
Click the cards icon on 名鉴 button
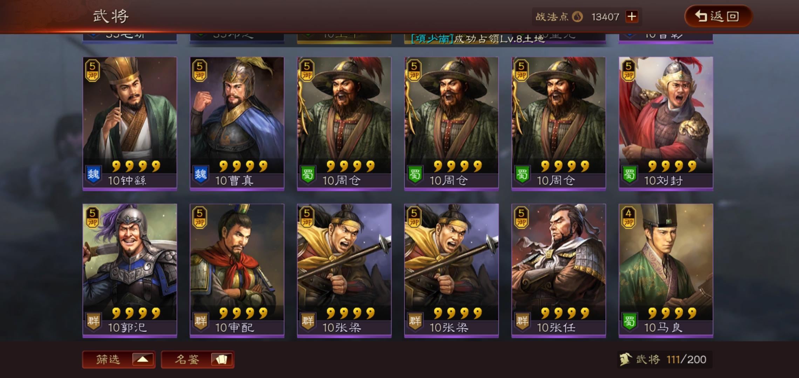pos(221,359)
